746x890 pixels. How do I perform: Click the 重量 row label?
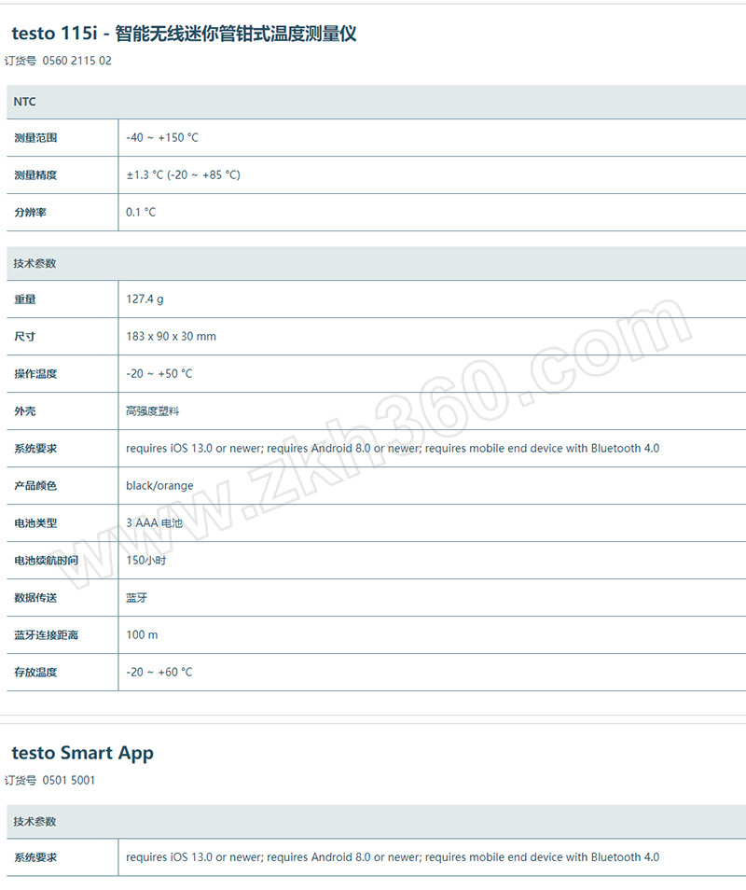coord(25,299)
